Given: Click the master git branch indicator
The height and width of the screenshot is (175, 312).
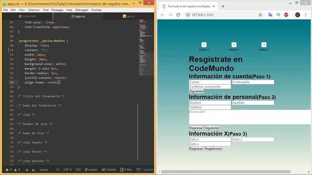Looking at the screenshot, I should [91, 170].
